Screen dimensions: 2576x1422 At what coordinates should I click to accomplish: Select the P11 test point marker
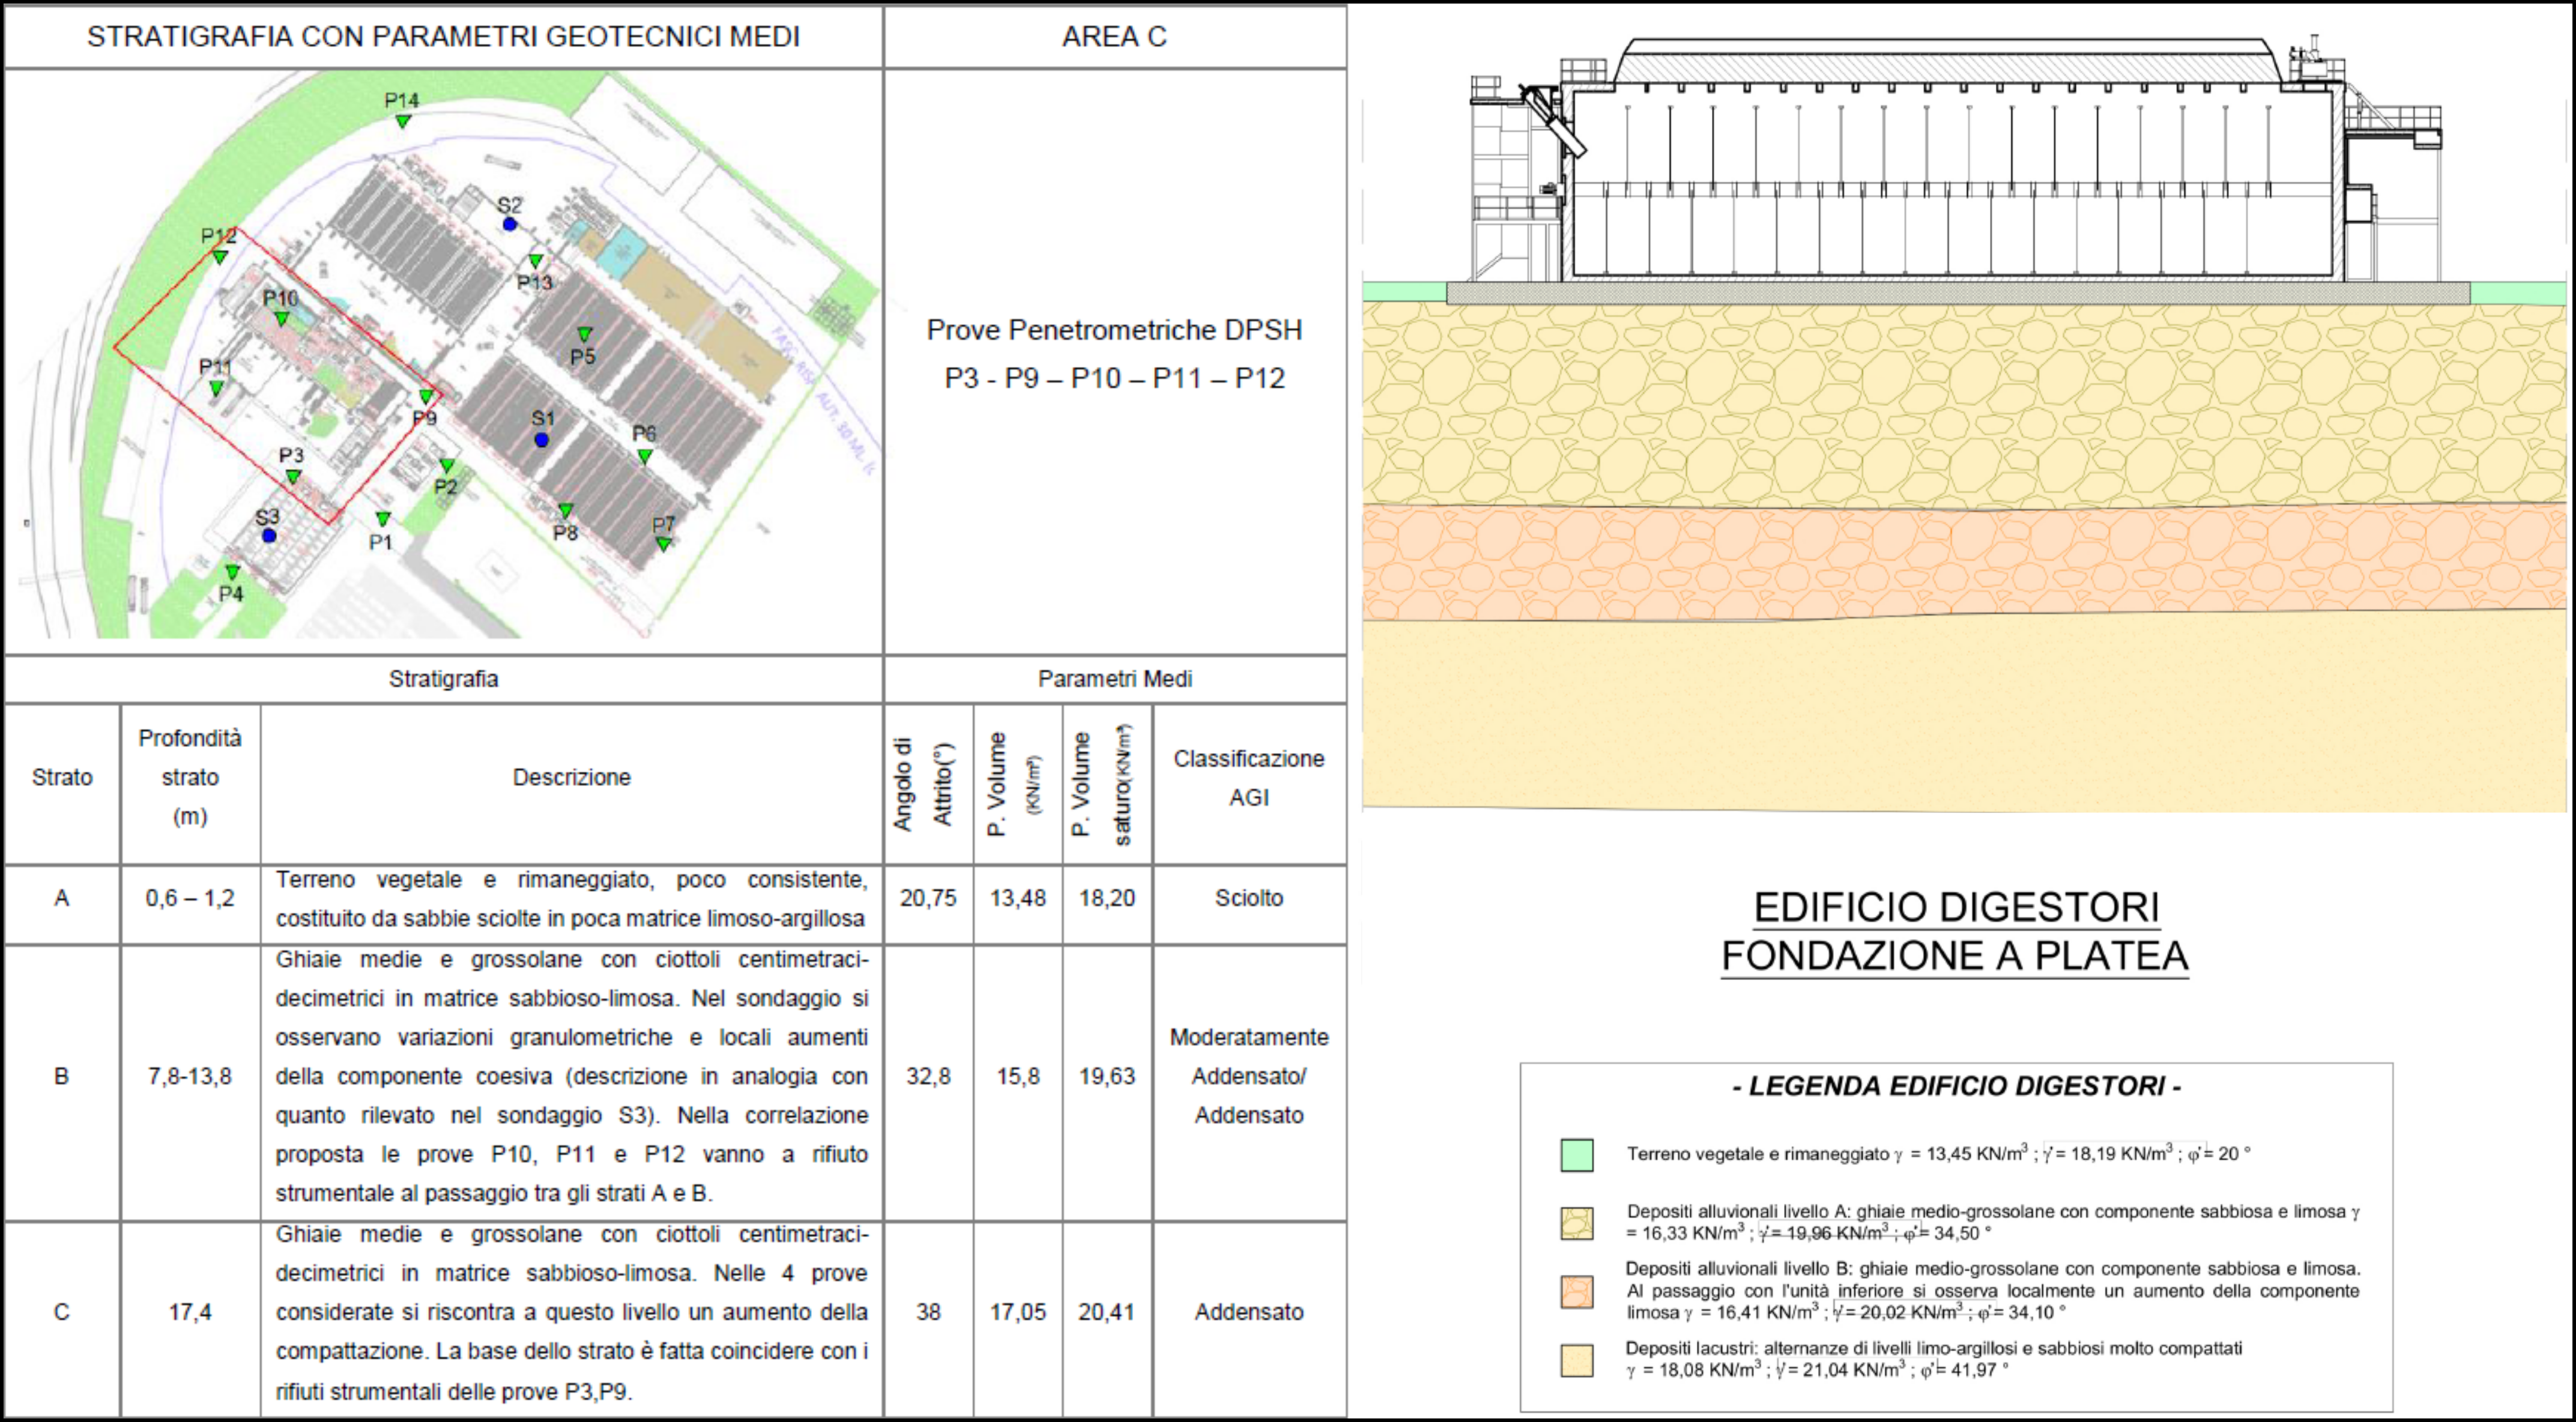pos(216,388)
